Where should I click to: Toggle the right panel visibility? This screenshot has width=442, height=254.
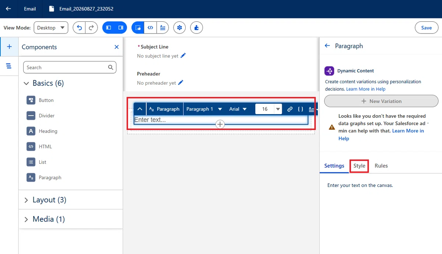tap(120, 28)
